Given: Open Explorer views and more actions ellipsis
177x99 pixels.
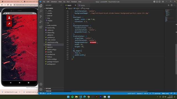Looking at the screenshot, I should [61, 5].
